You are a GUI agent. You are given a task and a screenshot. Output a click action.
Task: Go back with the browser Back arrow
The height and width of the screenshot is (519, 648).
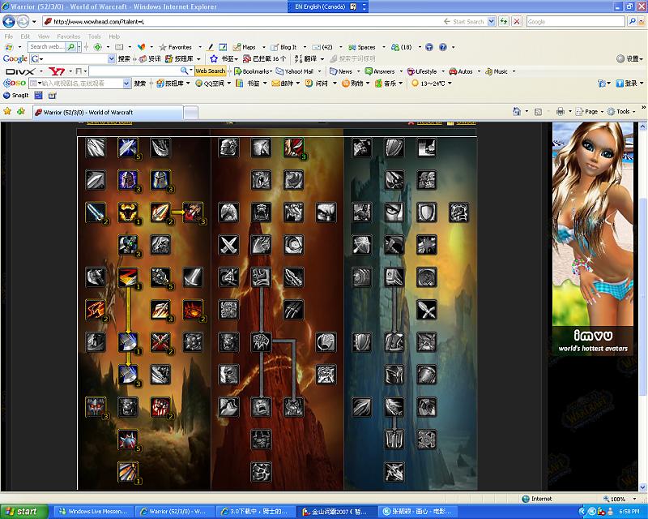9,22
